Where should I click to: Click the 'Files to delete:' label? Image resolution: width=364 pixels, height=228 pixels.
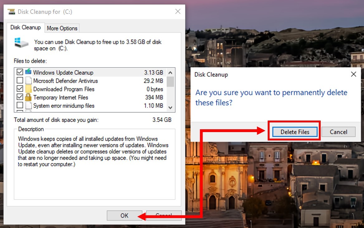[30, 61]
